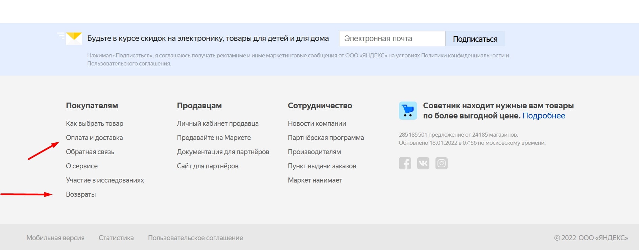Open Сайт для партнёров link

pos(208,166)
